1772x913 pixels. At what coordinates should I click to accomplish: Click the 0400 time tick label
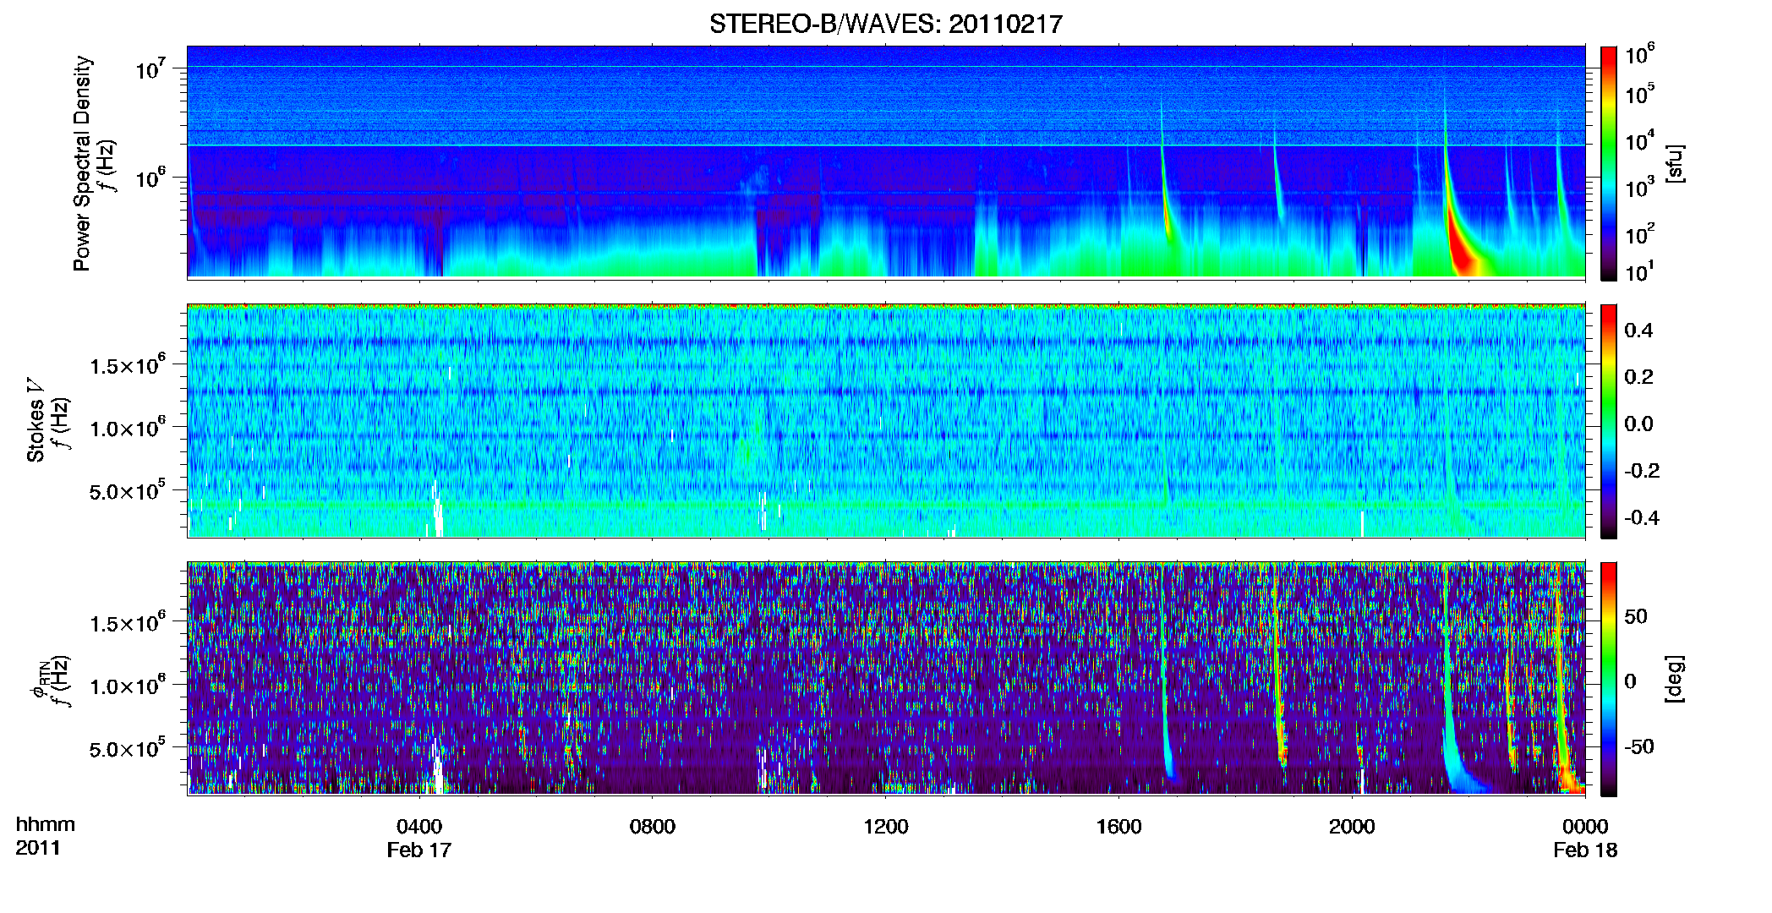click(419, 826)
